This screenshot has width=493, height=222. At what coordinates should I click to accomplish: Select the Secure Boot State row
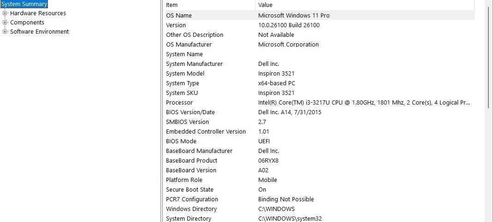click(320, 190)
